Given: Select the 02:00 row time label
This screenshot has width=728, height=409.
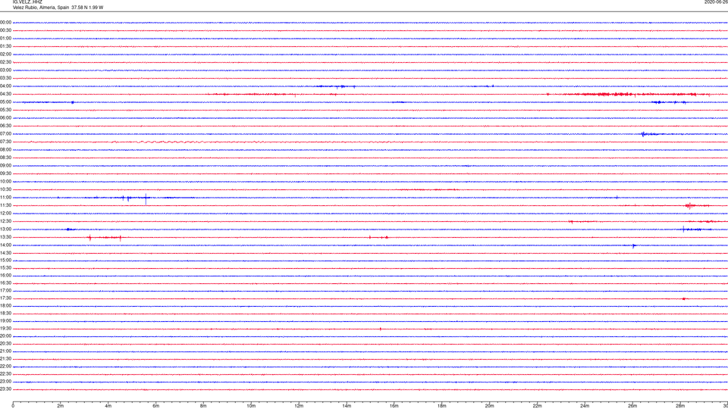Looking at the screenshot, I should (5, 55).
